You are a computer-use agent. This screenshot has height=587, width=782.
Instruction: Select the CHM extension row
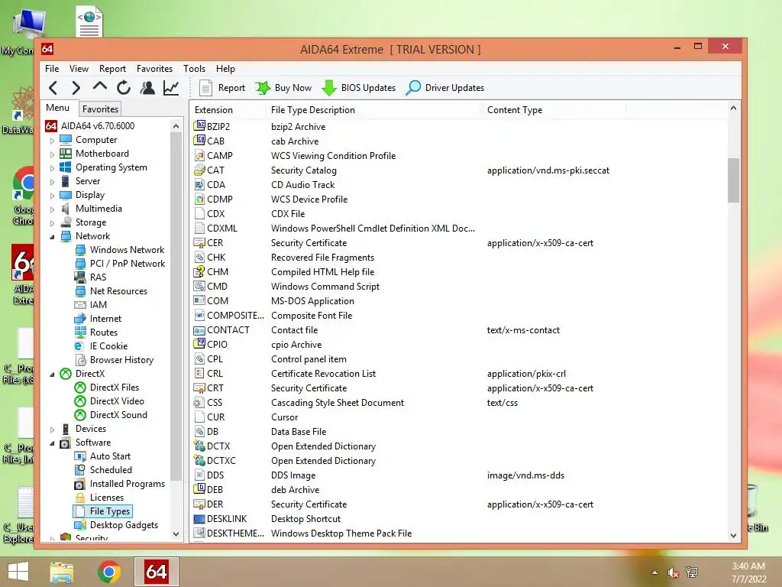pos(459,272)
